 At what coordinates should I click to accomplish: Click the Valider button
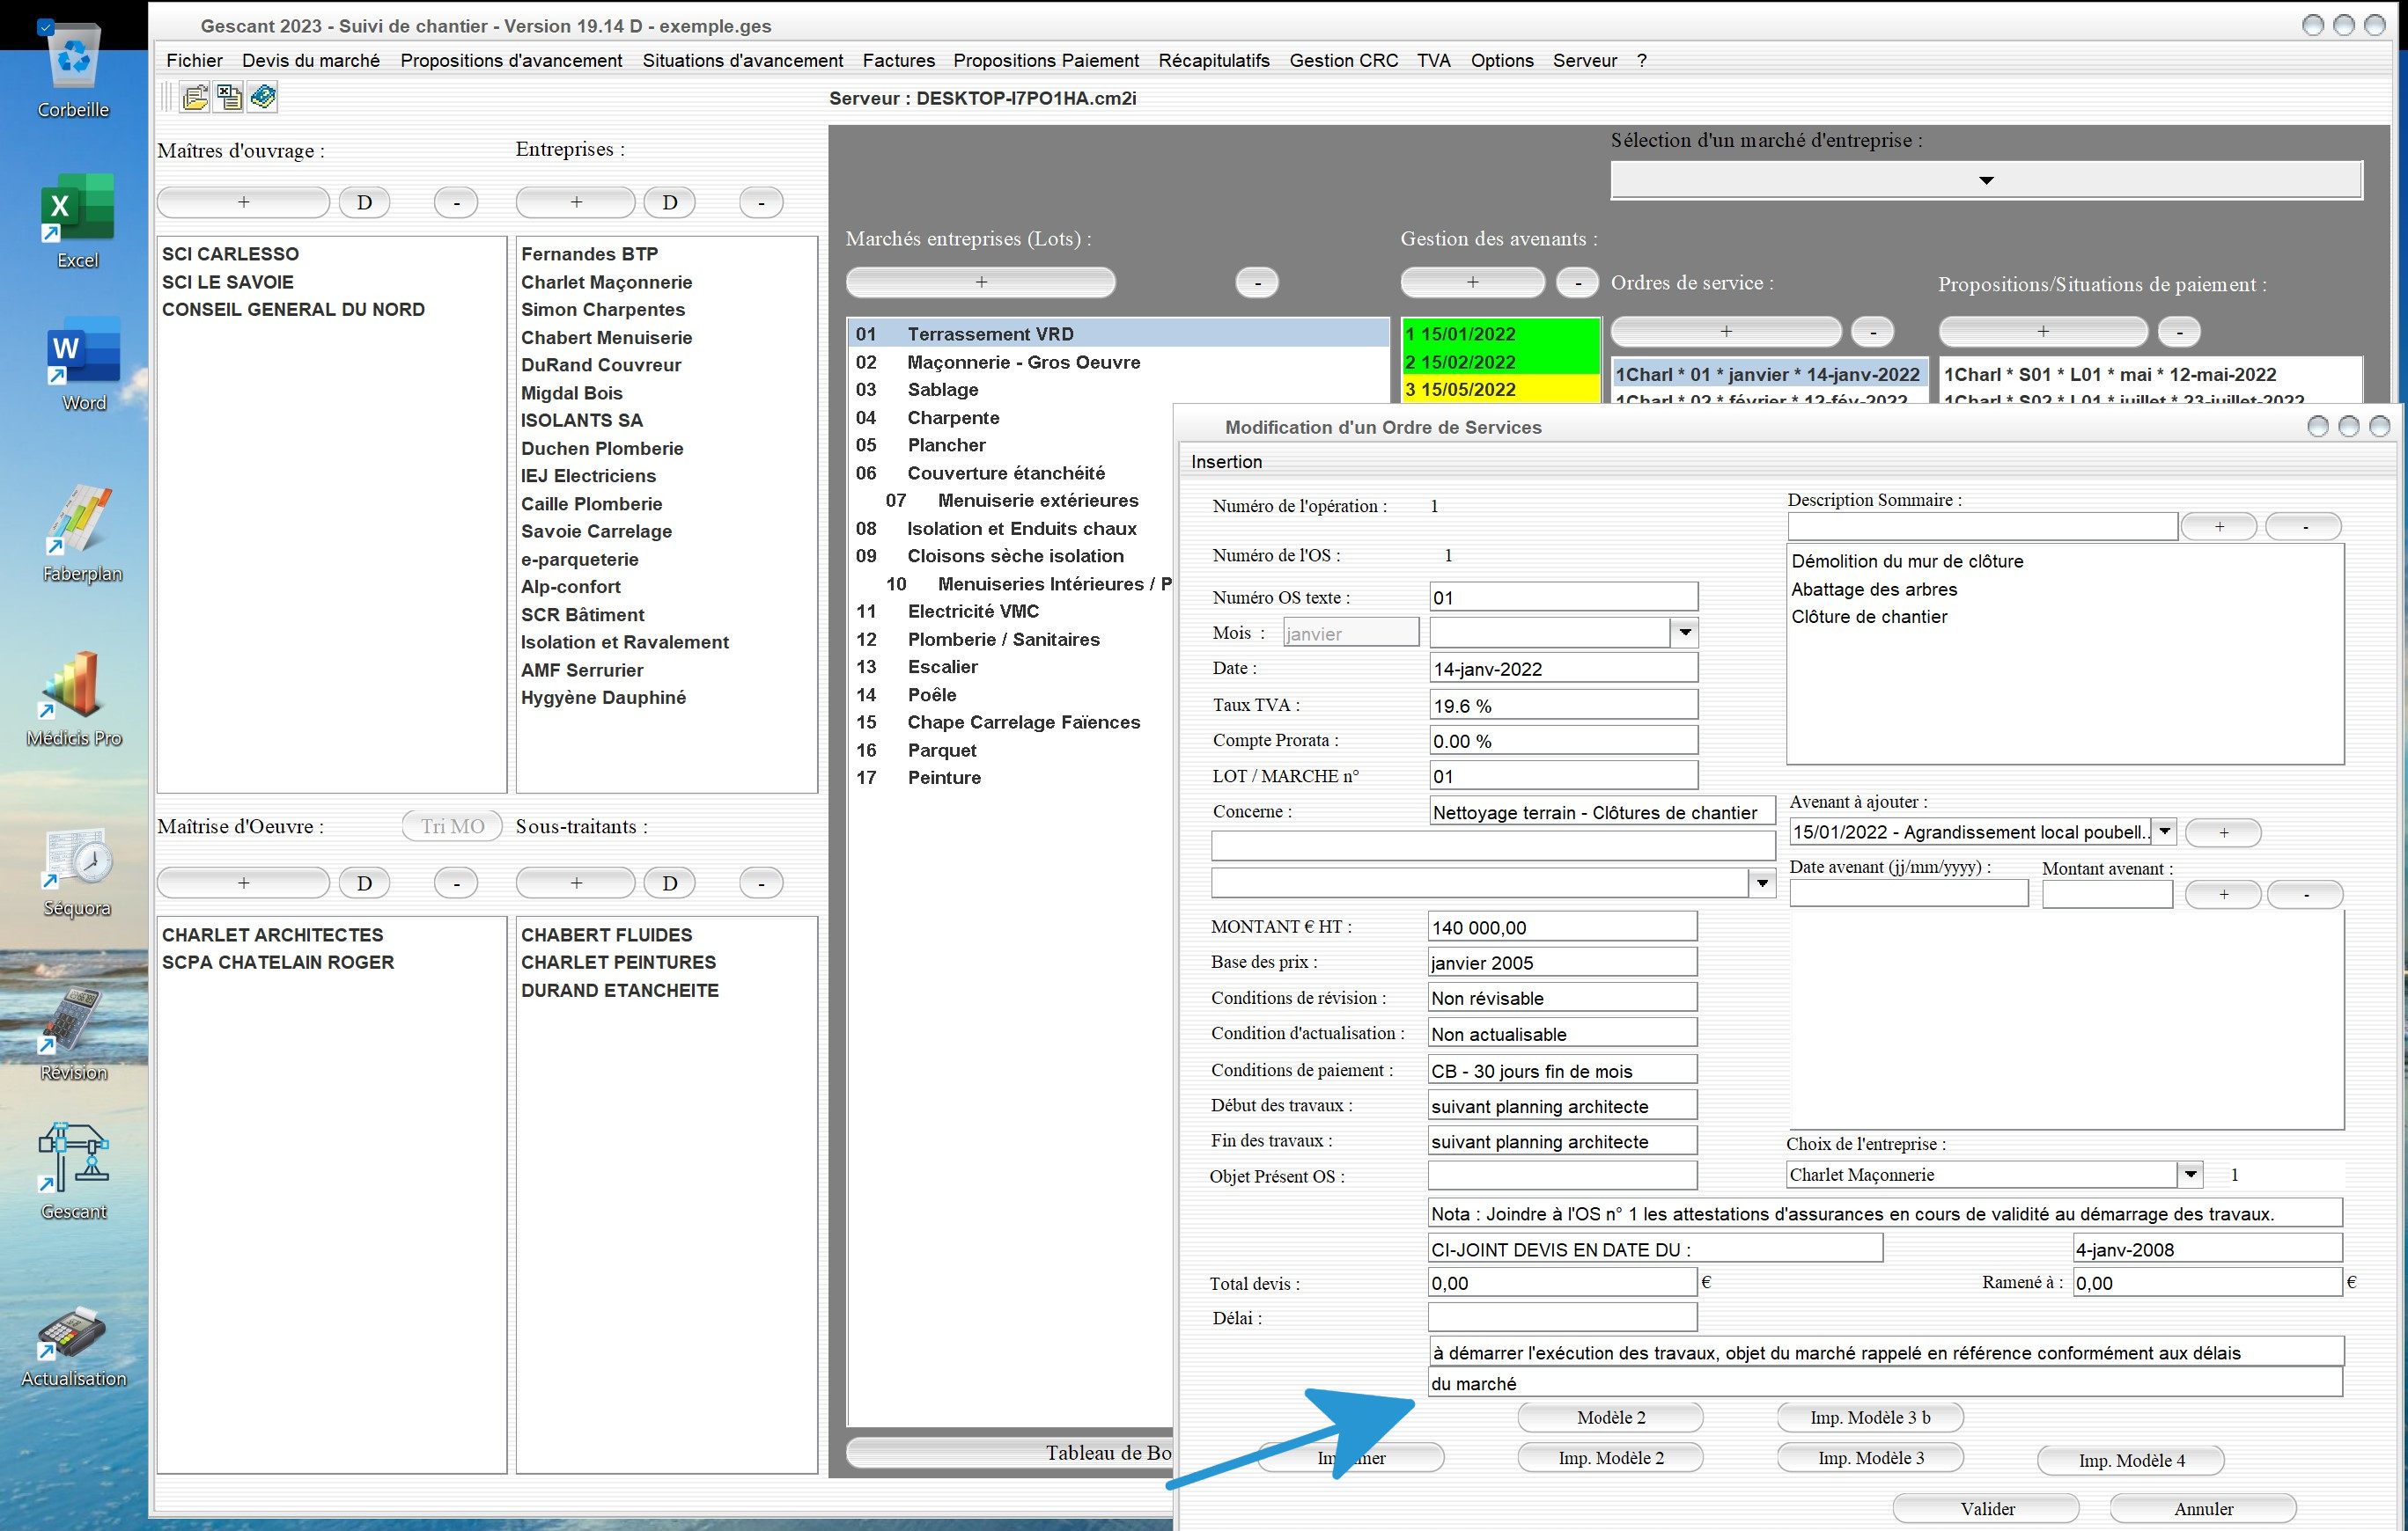tap(1986, 1508)
